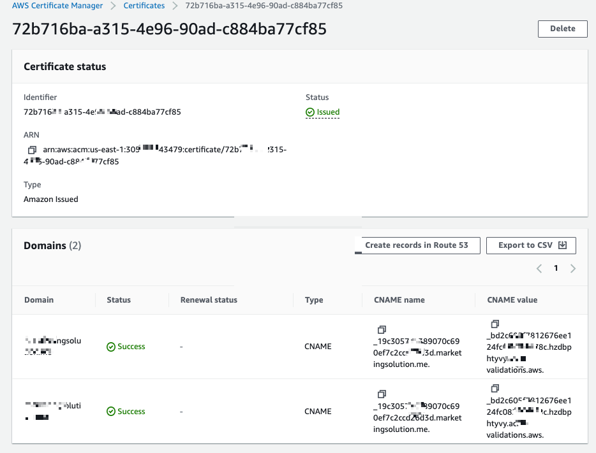The height and width of the screenshot is (453, 596).
Task: Click first row Success status text
Action: click(x=131, y=347)
